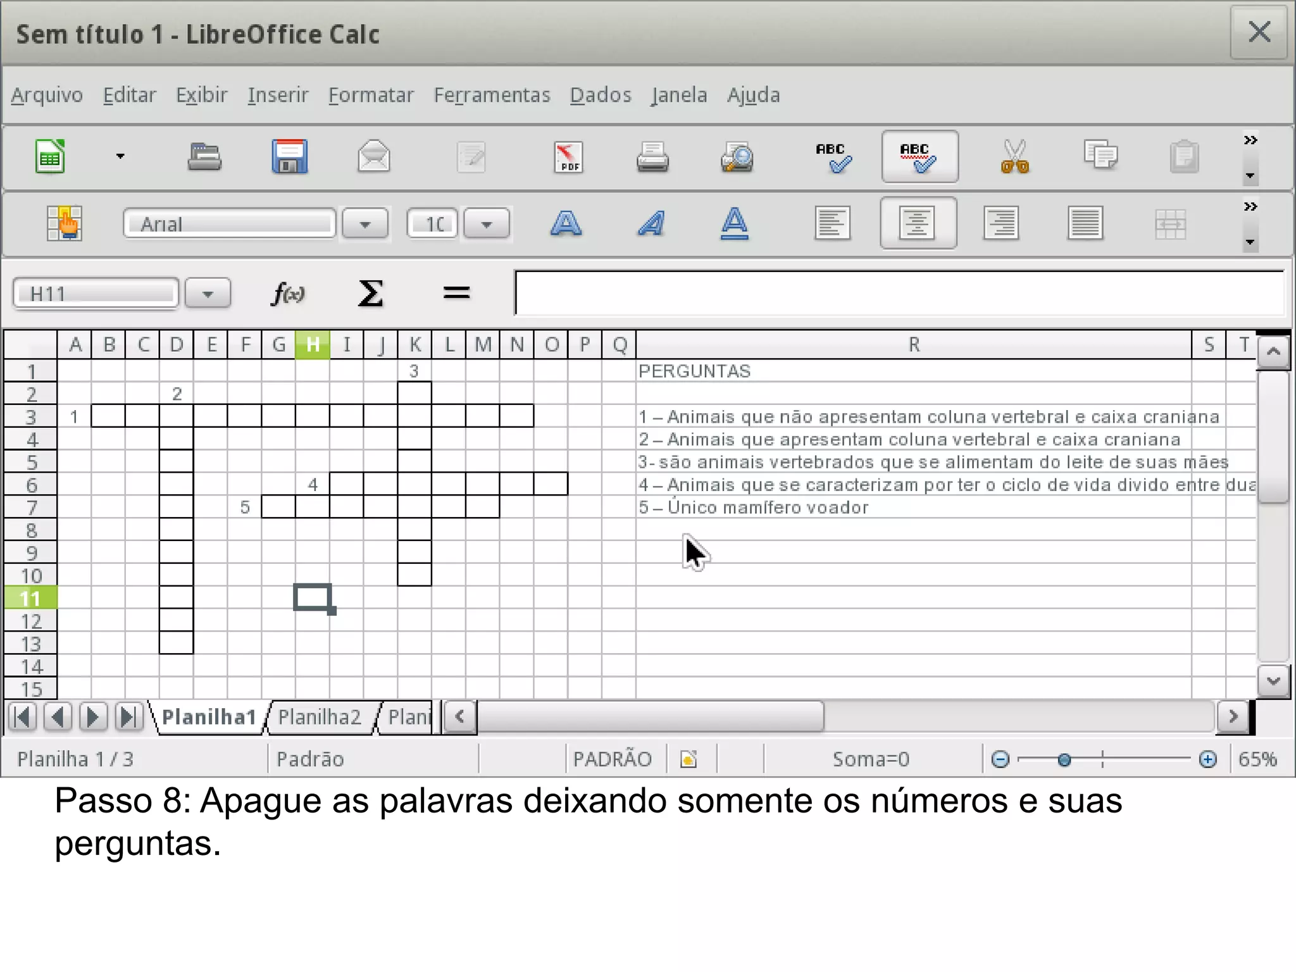Click the Cut scissors icon
This screenshot has height=972, width=1296.
[x=1014, y=157]
